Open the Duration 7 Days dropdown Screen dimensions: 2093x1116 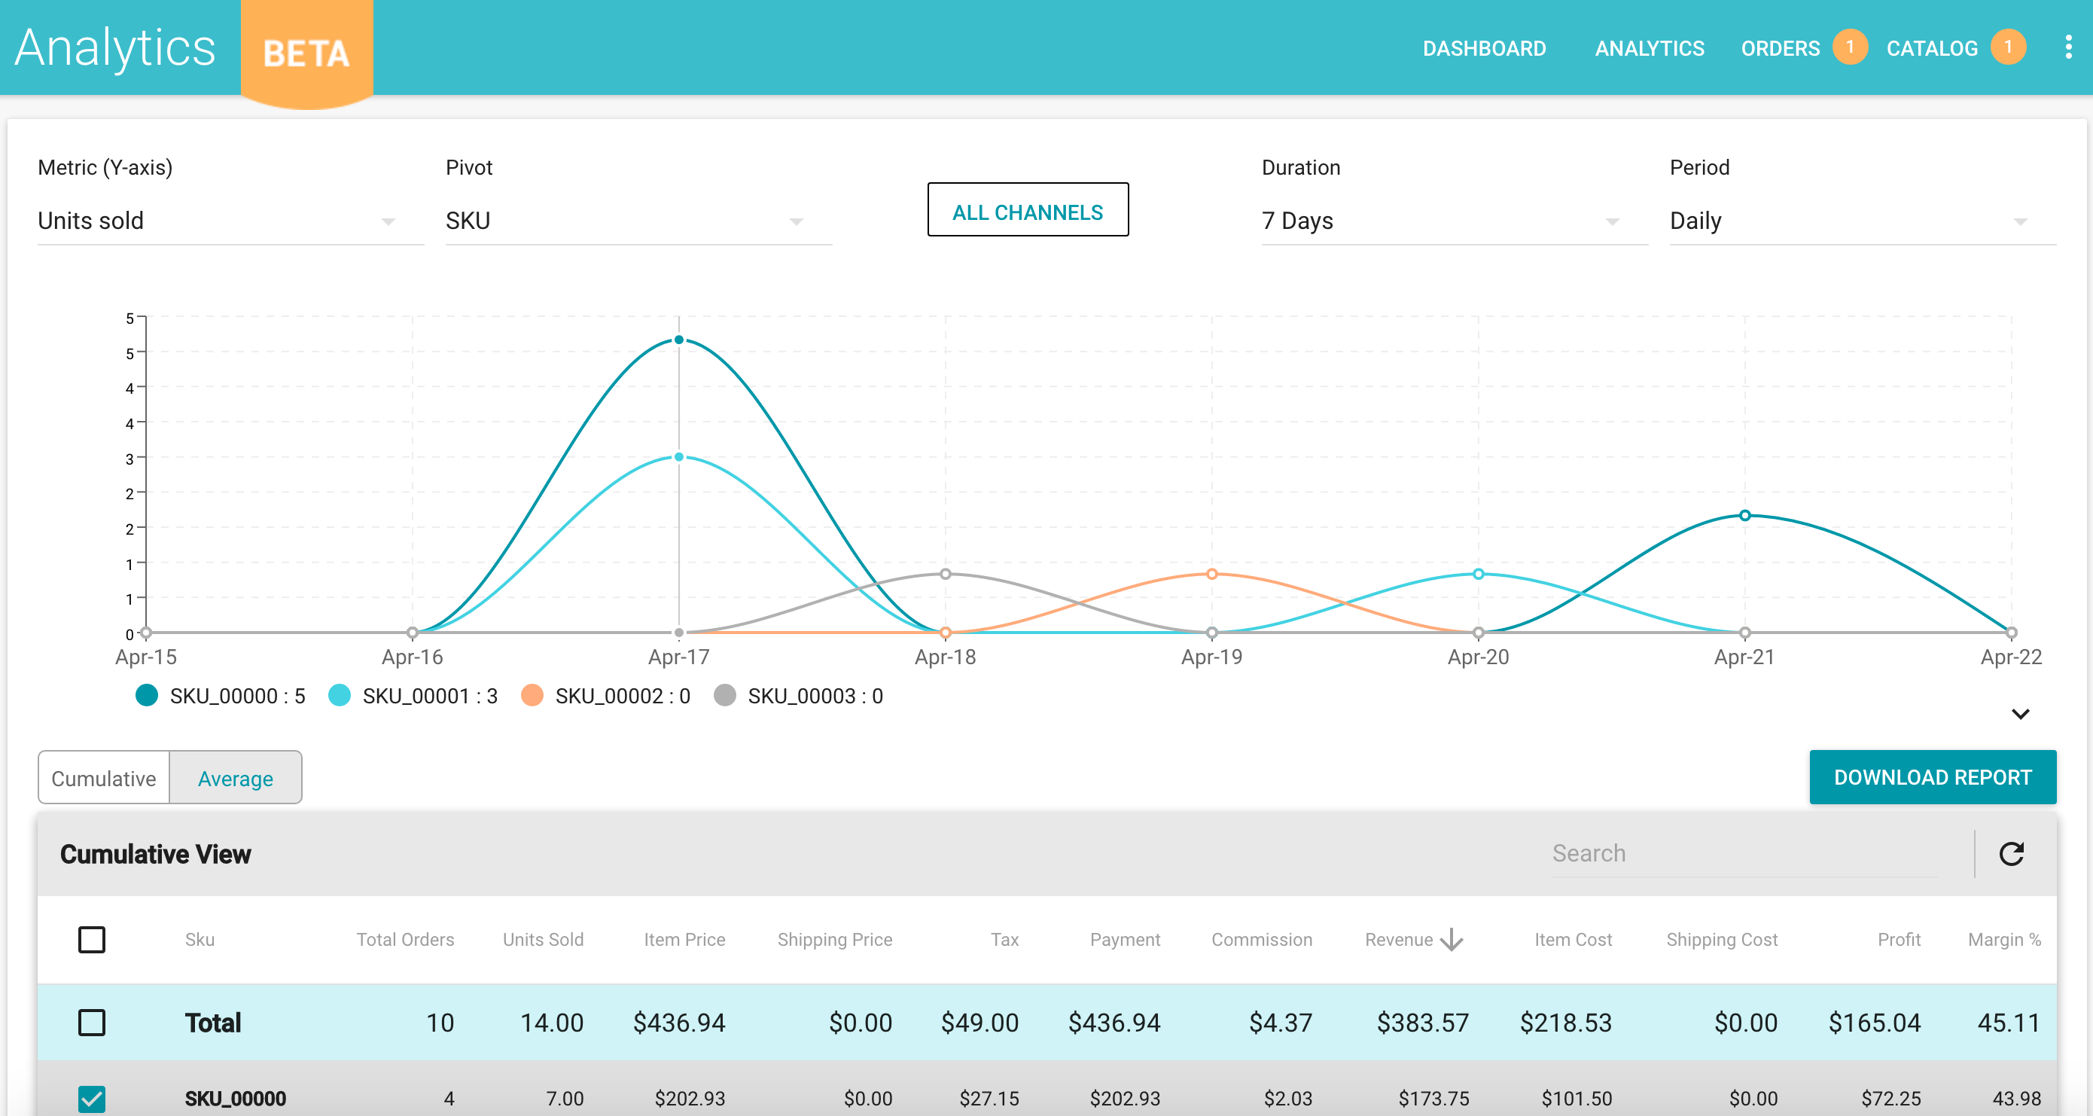tap(1454, 221)
